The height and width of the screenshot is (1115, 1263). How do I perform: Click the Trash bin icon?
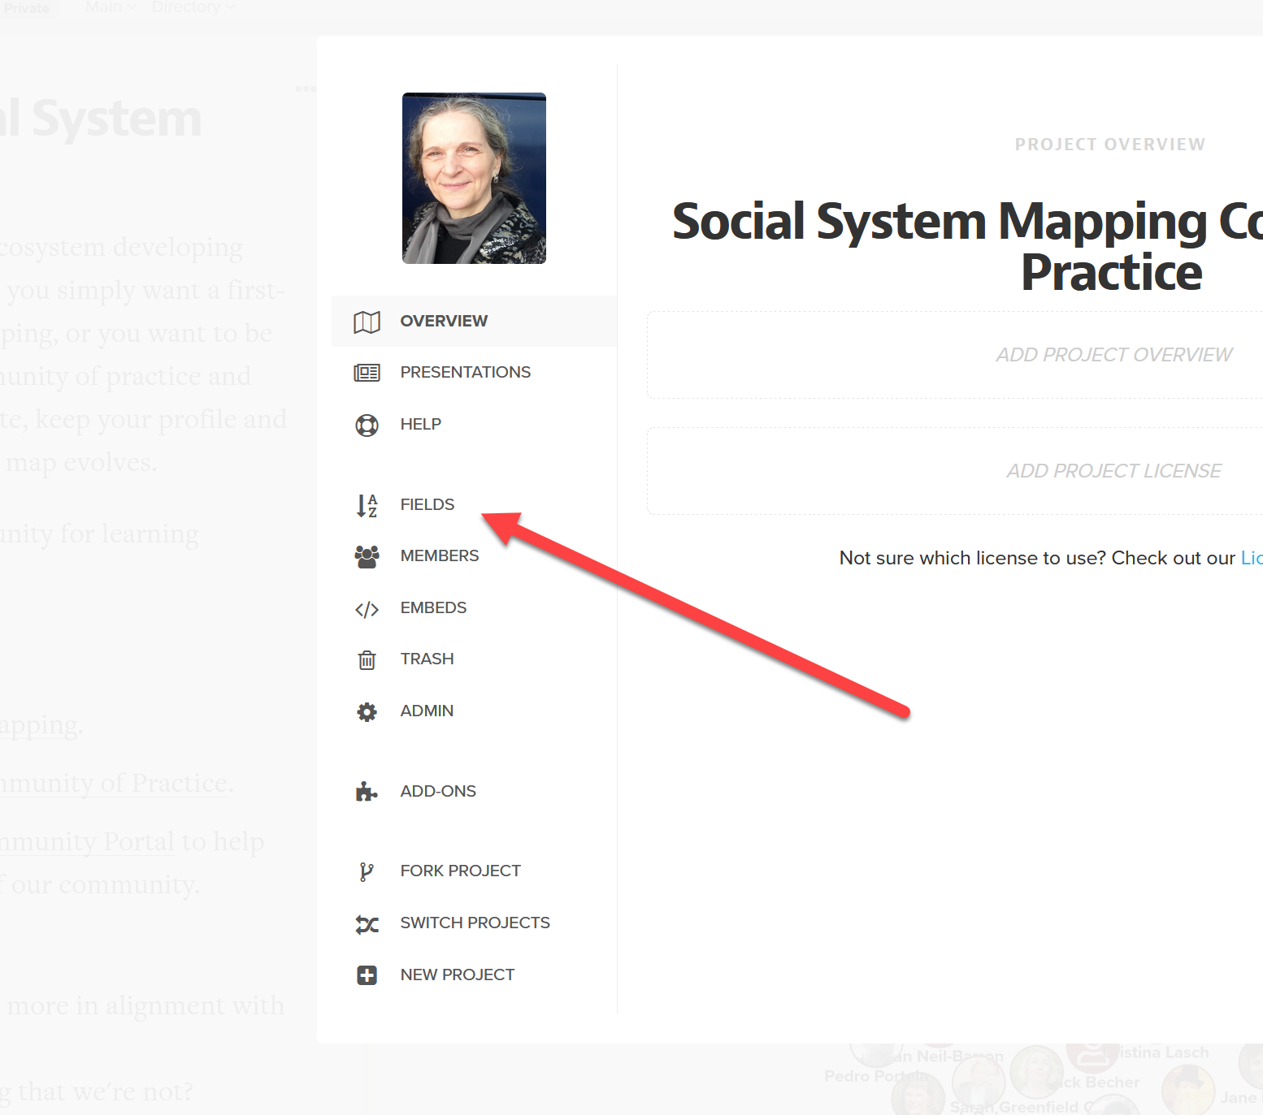(367, 659)
